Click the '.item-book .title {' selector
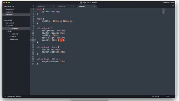179x101 pixels. [x=49, y=59]
